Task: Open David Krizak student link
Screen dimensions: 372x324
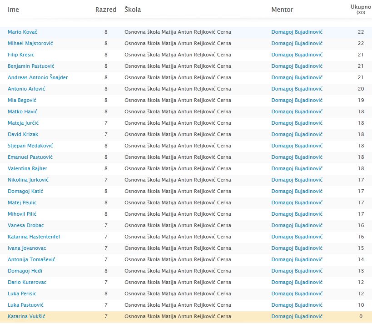Action: click(x=23, y=134)
